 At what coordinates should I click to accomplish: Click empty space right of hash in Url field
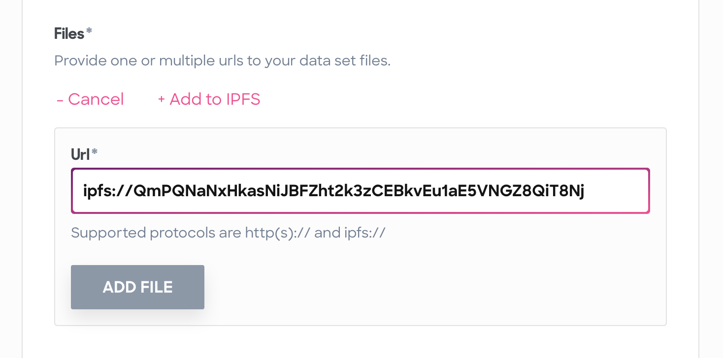click(x=617, y=191)
